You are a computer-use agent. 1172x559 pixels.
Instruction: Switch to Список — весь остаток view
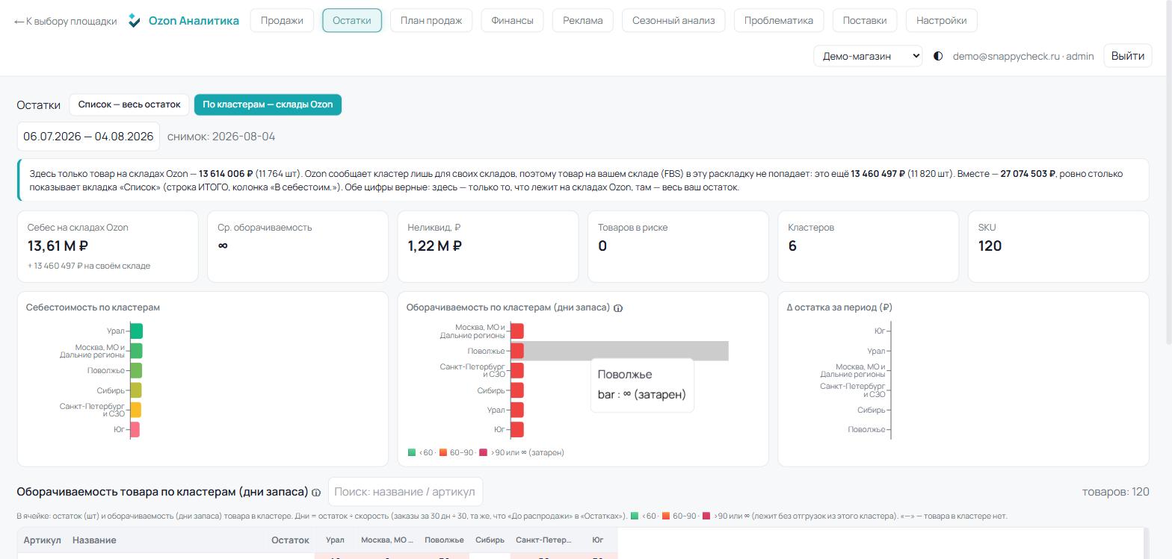coord(129,104)
